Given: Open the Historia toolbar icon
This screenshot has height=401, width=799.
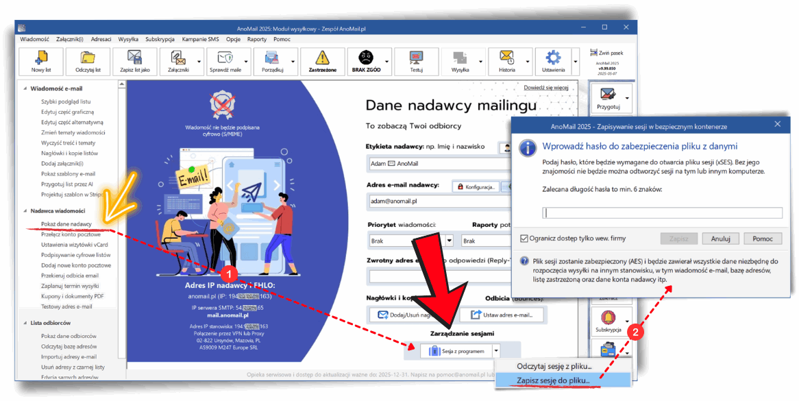Looking at the screenshot, I should [x=506, y=62].
